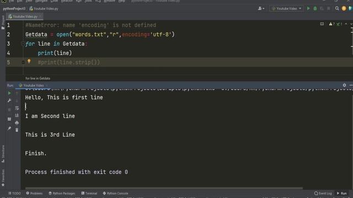Open the Youtube Video run configuration dropdown
Viewport: 353px width, 198px height.
[x=286, y=9]
